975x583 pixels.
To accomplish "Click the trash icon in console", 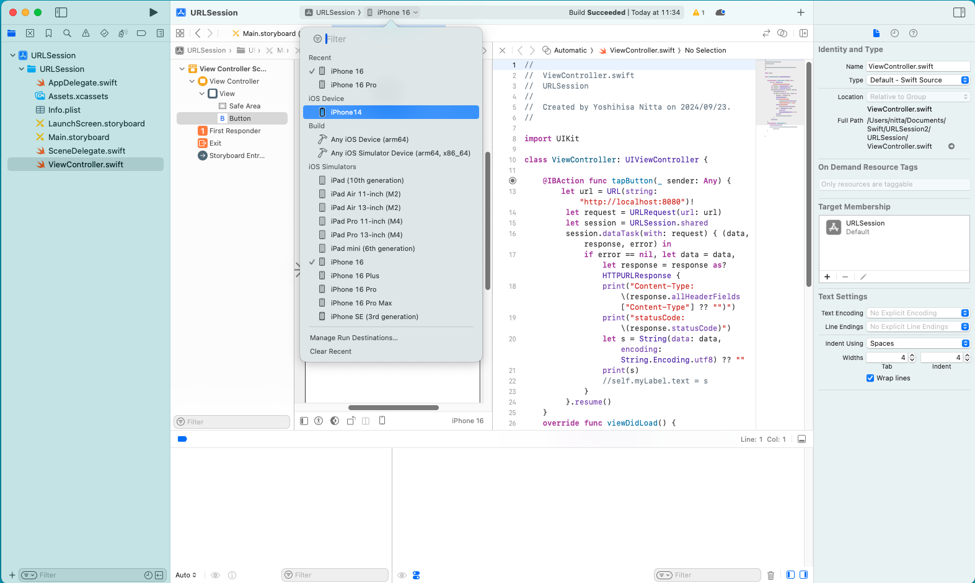I will [x=770, y=575].
